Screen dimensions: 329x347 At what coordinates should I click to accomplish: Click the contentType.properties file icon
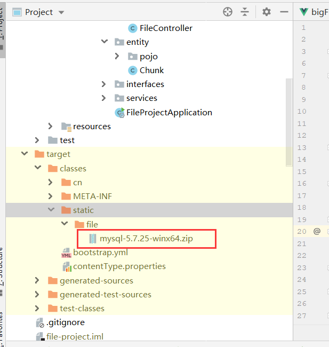coord(67,267)
